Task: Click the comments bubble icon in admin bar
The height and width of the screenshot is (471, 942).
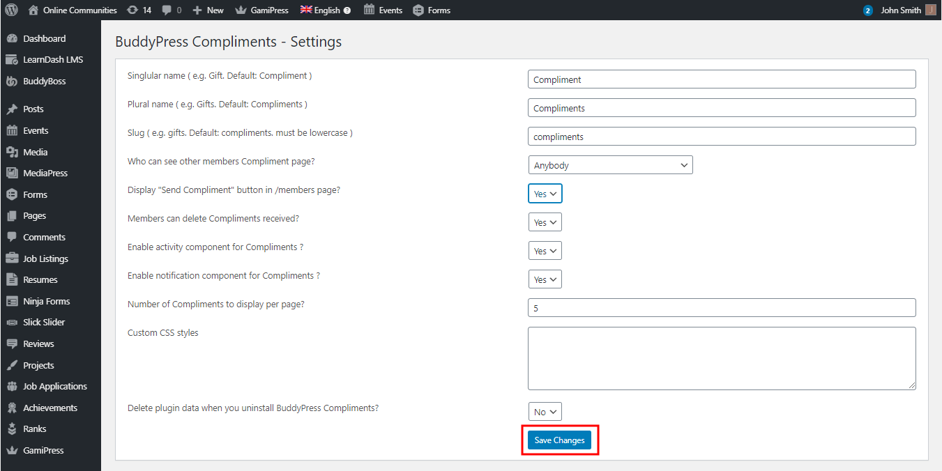Action: coord(167,10)
